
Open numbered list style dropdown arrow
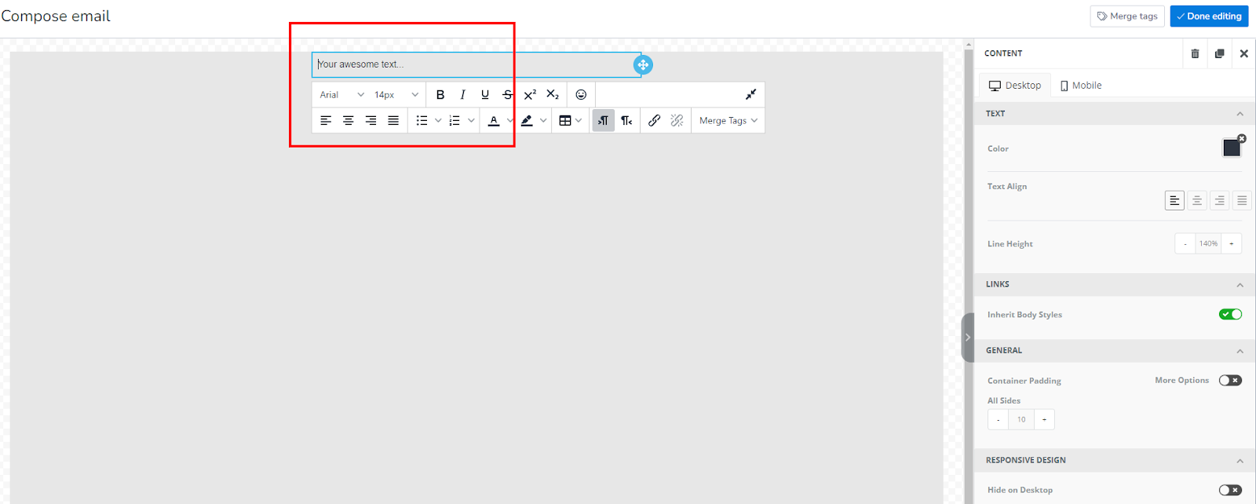(471, 121)
